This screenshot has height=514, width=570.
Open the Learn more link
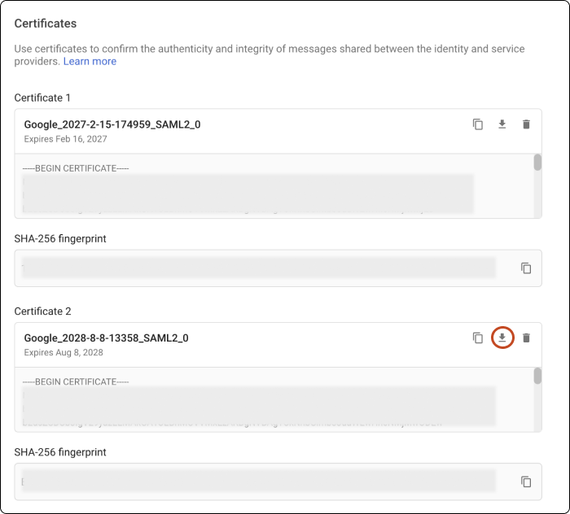(90, 62)
